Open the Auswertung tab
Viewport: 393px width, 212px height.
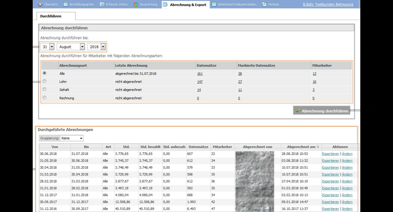coord(149,5)
